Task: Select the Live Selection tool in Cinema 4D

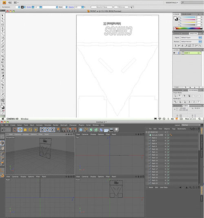Action: [15, 130]
